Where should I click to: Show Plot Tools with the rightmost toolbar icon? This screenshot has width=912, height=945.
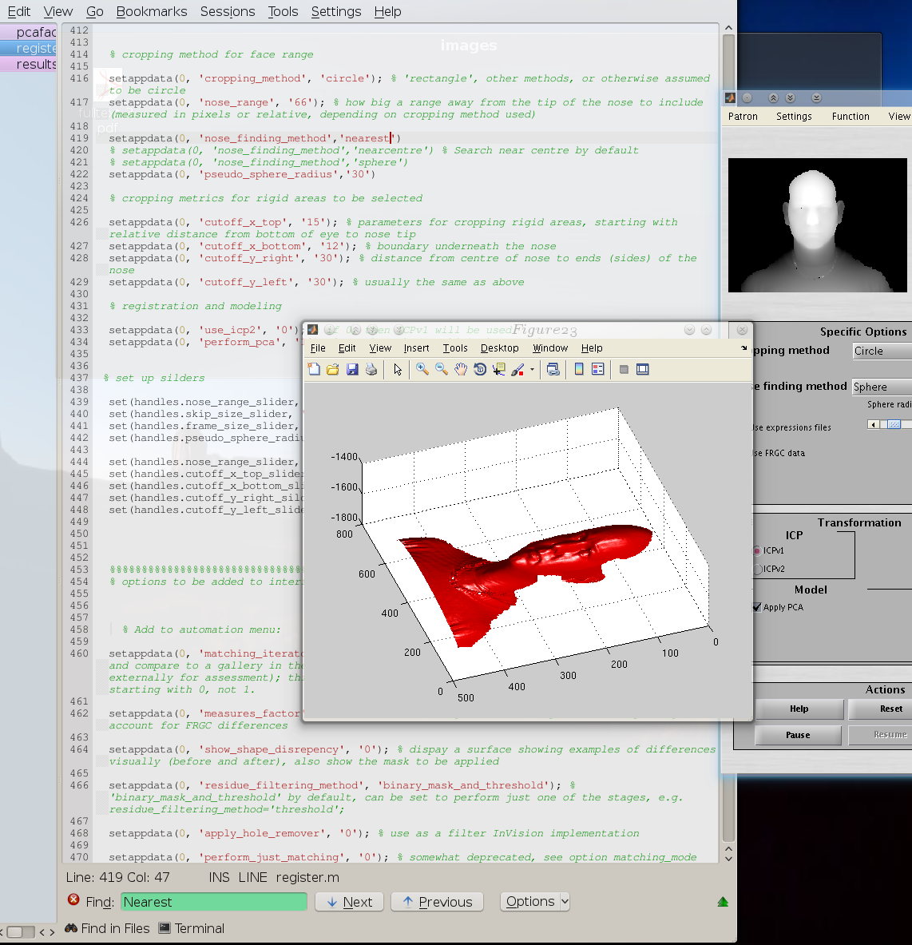tap(643, 369)
